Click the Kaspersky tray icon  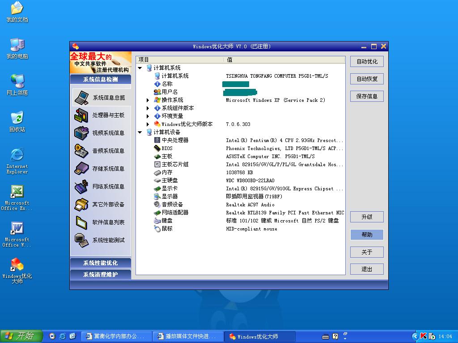[423, 336]
